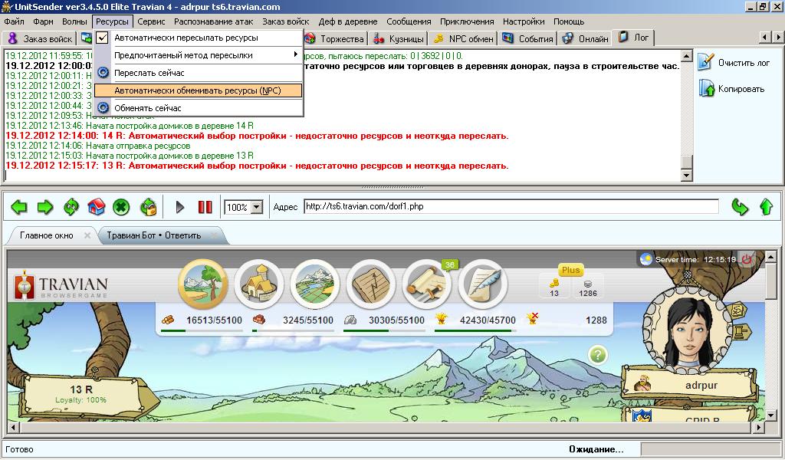
Task: Copy the log with Копировать
Action: pos(732,89)
